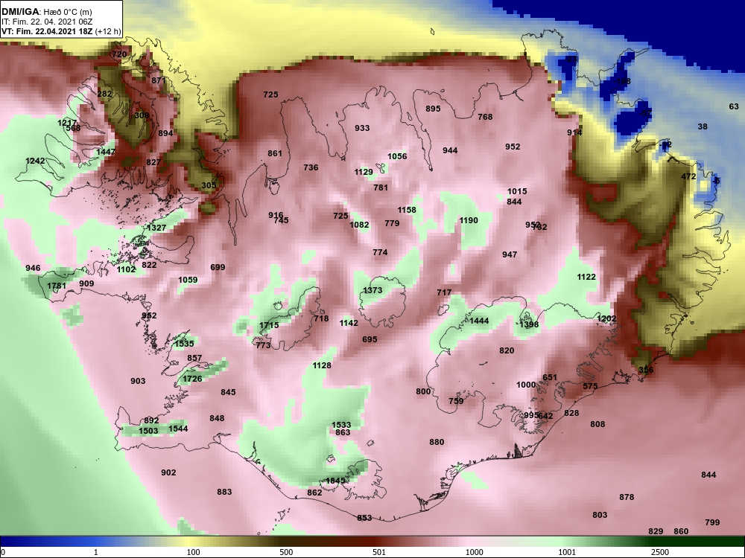Click the 799 value in the southeast corner

[x=712, y=522]
